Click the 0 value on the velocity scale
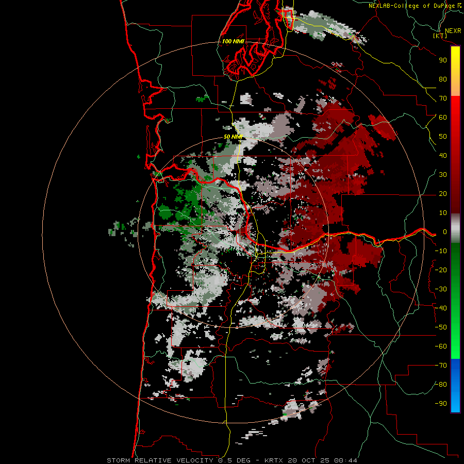The width and height of the screenshot is (464, 464). tap(444, 232)
